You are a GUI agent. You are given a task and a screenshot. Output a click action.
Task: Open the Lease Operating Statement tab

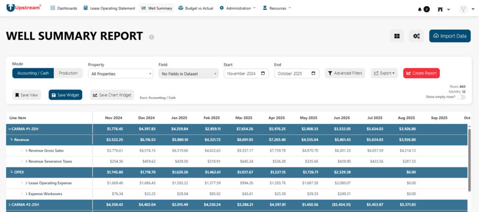tap(109, 8)
